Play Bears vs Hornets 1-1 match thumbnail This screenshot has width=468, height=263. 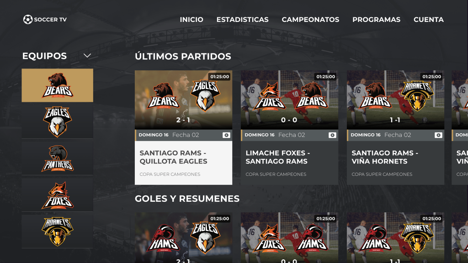[395, 100]
